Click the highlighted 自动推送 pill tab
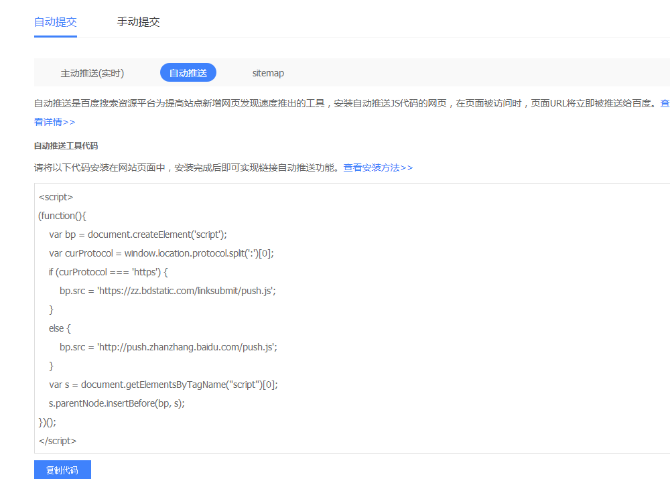The width and height of the screenshot is (670, 479). point(188,73)
